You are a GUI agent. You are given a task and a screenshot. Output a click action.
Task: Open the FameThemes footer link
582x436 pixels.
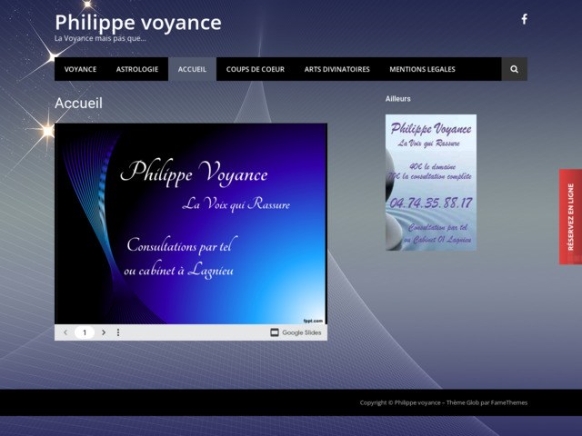pyautogui.click(x=507, y=402)
